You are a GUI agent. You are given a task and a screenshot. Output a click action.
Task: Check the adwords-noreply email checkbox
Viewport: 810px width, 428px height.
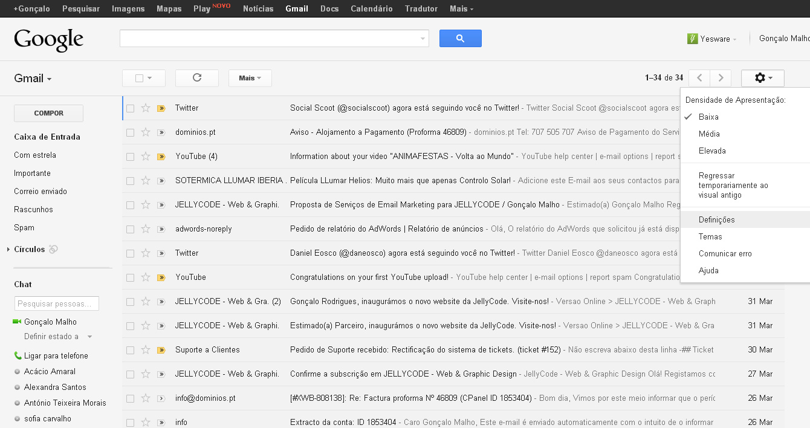tap(130, 229)
